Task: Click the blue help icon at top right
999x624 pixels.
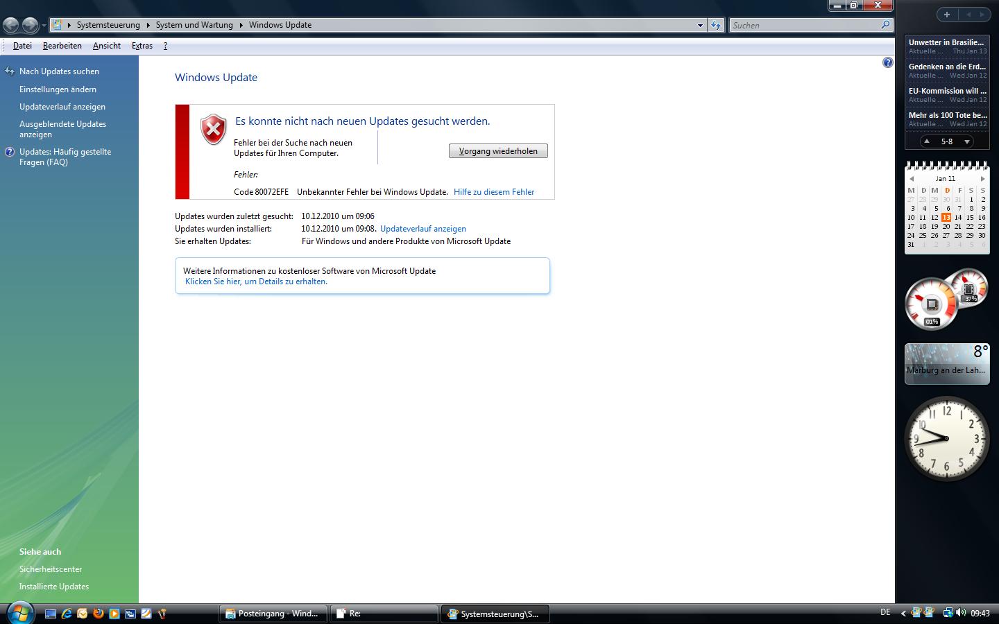Action: [887, 62]
